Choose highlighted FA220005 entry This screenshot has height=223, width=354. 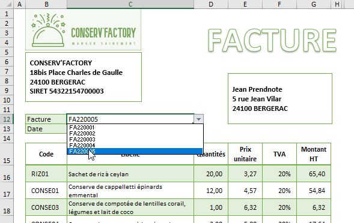(135, 151)
